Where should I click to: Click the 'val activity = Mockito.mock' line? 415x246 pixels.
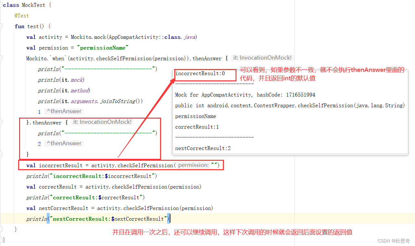coord(112,37)
